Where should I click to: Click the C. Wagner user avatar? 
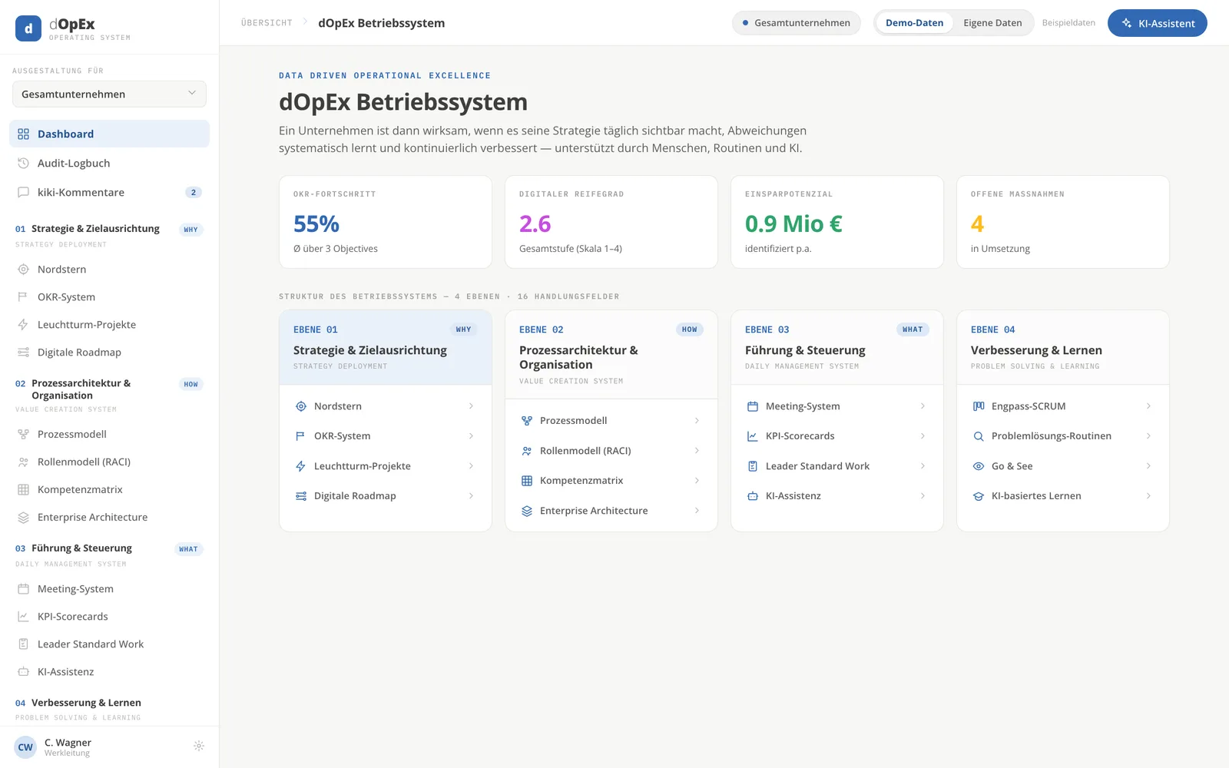pos(25,746)
